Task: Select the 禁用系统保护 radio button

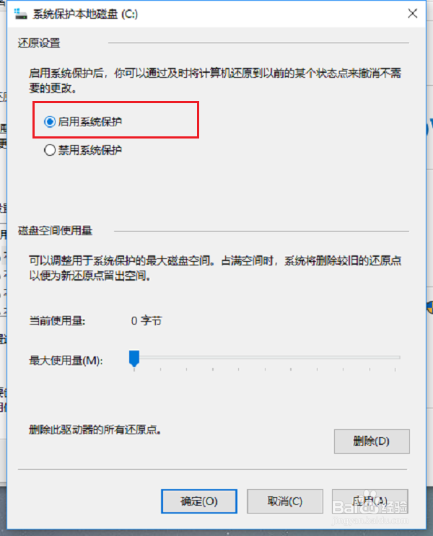Action: [50, 150]
